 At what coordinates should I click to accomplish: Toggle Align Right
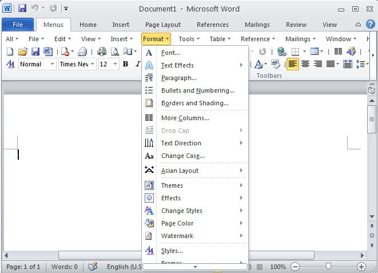[x=318, y=64]
